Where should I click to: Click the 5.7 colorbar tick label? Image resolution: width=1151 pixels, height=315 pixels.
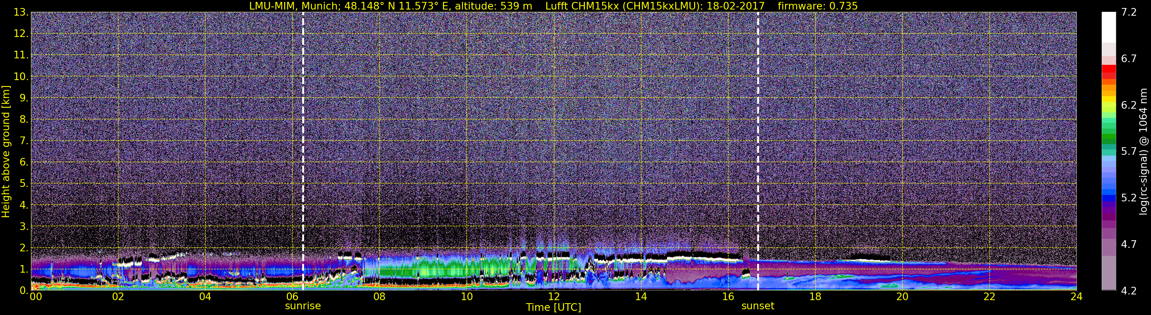tap(1129, 152)
